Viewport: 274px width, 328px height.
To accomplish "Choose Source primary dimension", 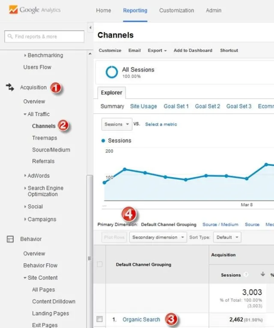I will pos(252,225).
